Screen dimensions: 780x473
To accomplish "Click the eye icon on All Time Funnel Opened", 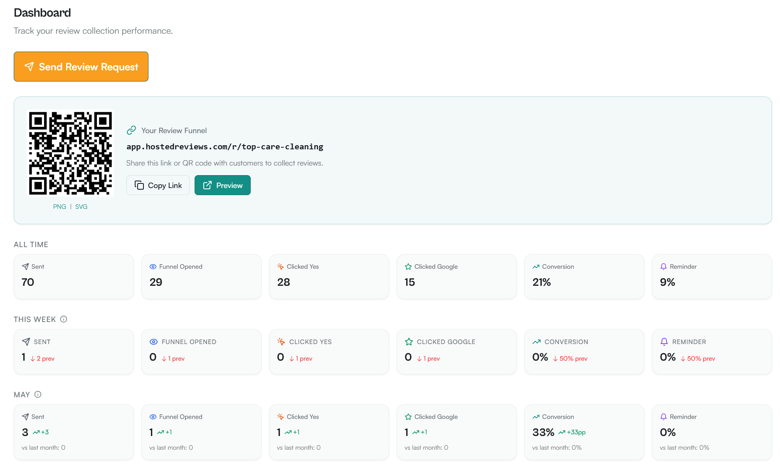I will (x=153, y=267).
